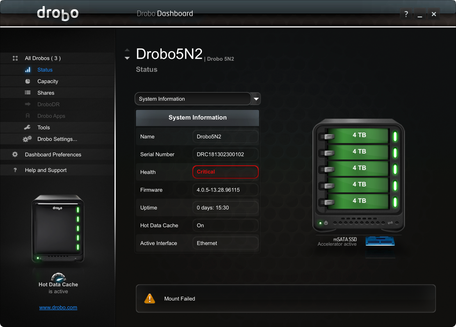Screen dimensions: 456x327
Task: Click the Help and Support question icon
Action: [x=15, y=170]
